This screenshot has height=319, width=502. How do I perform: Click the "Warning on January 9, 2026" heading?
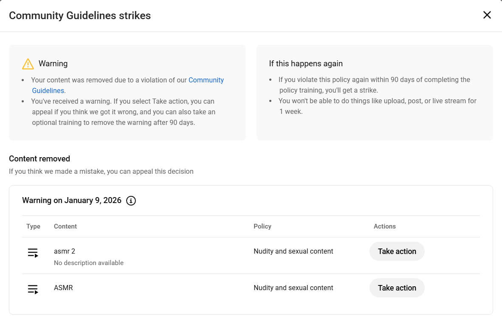pyautogui.click(x=72, y=200)
